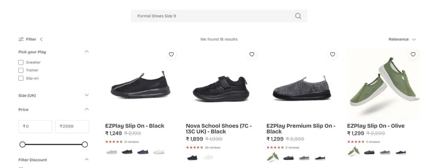Heart the EZPlay Premium Slip On Black

332,54
